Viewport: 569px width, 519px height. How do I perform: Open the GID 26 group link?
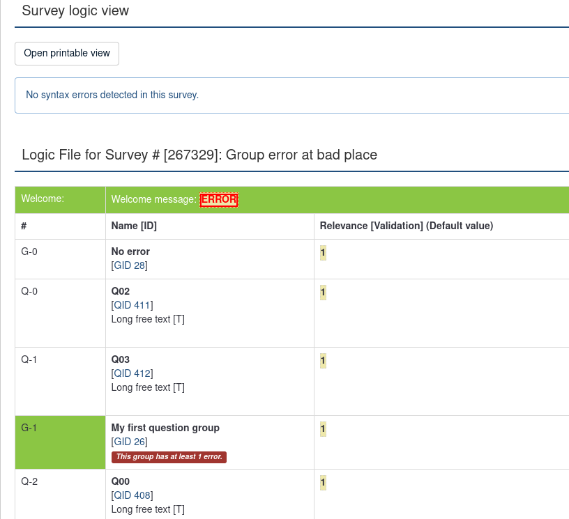pyautogui.click(x=130, y=442)
